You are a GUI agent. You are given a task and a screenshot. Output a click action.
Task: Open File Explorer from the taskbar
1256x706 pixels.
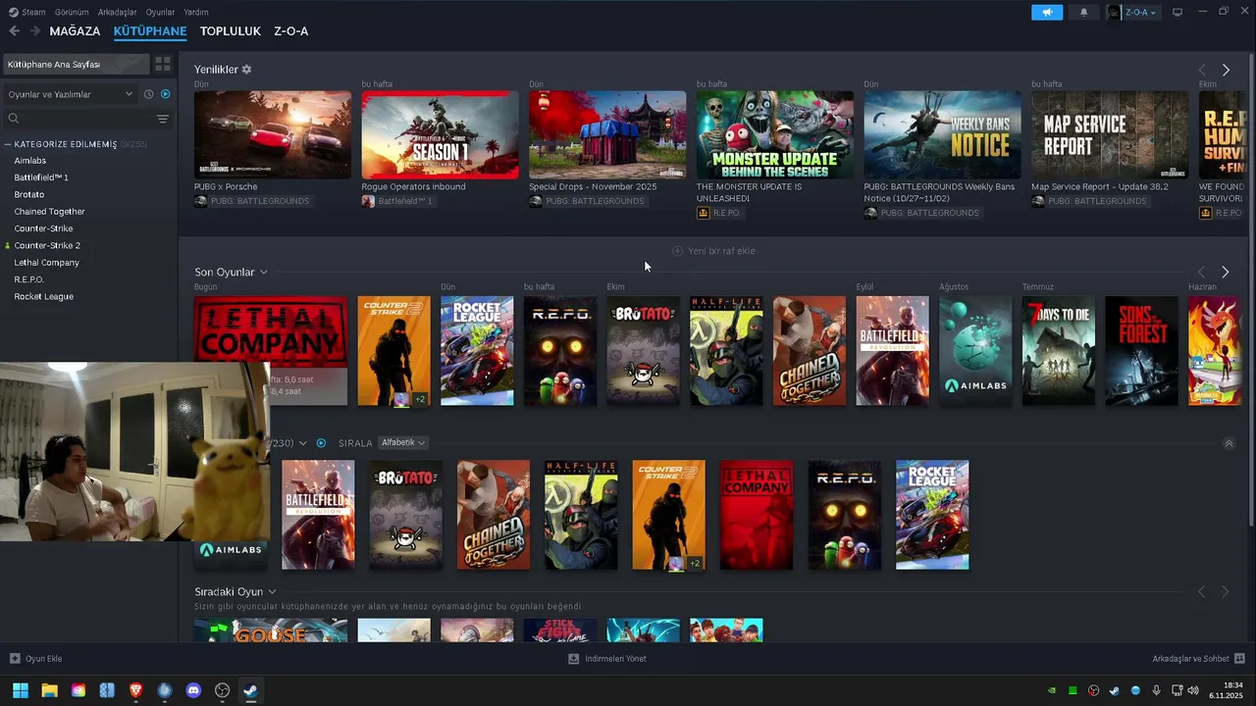(x=49, y=690)
